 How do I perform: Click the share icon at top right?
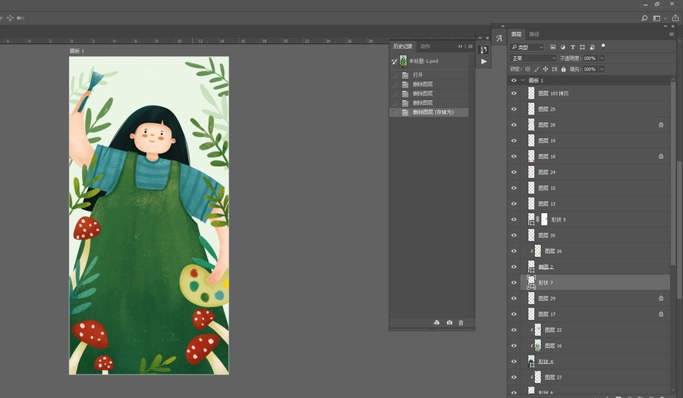tap(675, 18)
